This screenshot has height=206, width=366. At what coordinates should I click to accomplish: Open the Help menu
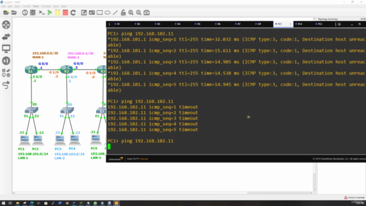(64, 6)
